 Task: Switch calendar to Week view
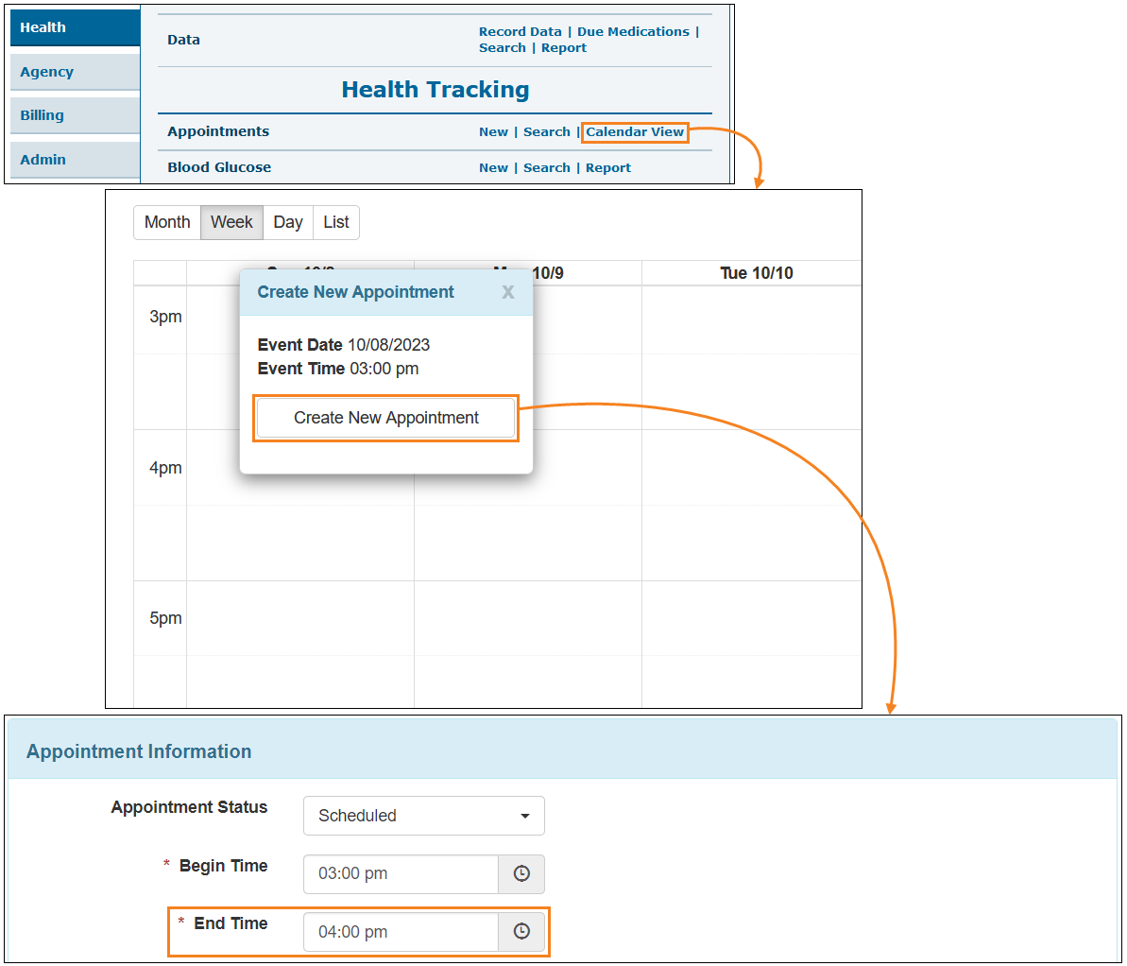click(x=231, y=222)
